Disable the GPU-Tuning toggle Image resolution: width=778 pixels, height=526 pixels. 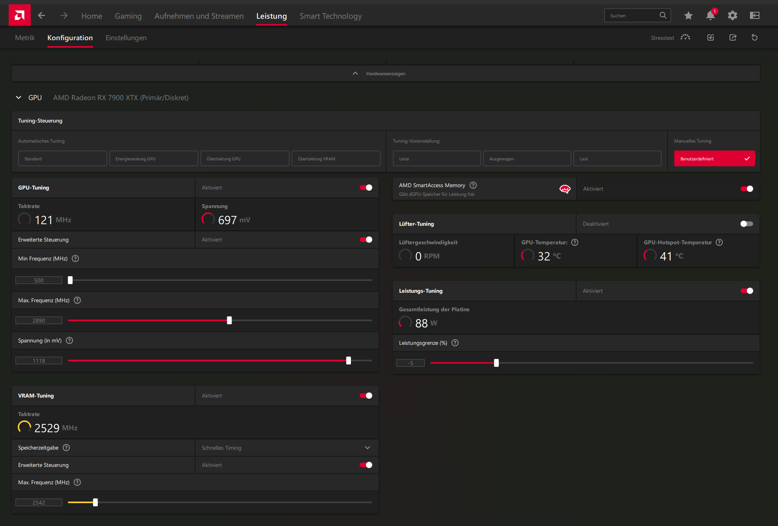[366, 188]
